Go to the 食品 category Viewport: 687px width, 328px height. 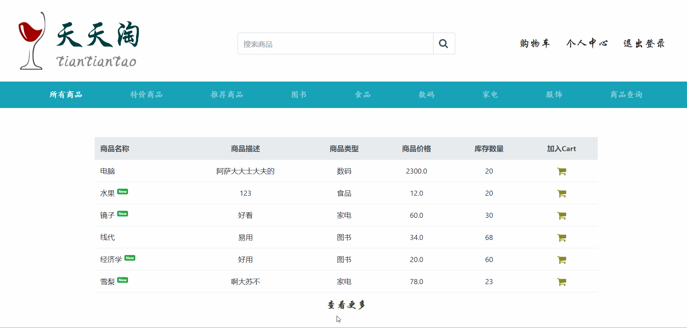[363, 95]
